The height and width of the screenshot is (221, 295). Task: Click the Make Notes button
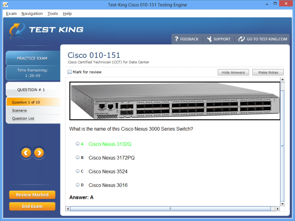coord(268,73)
